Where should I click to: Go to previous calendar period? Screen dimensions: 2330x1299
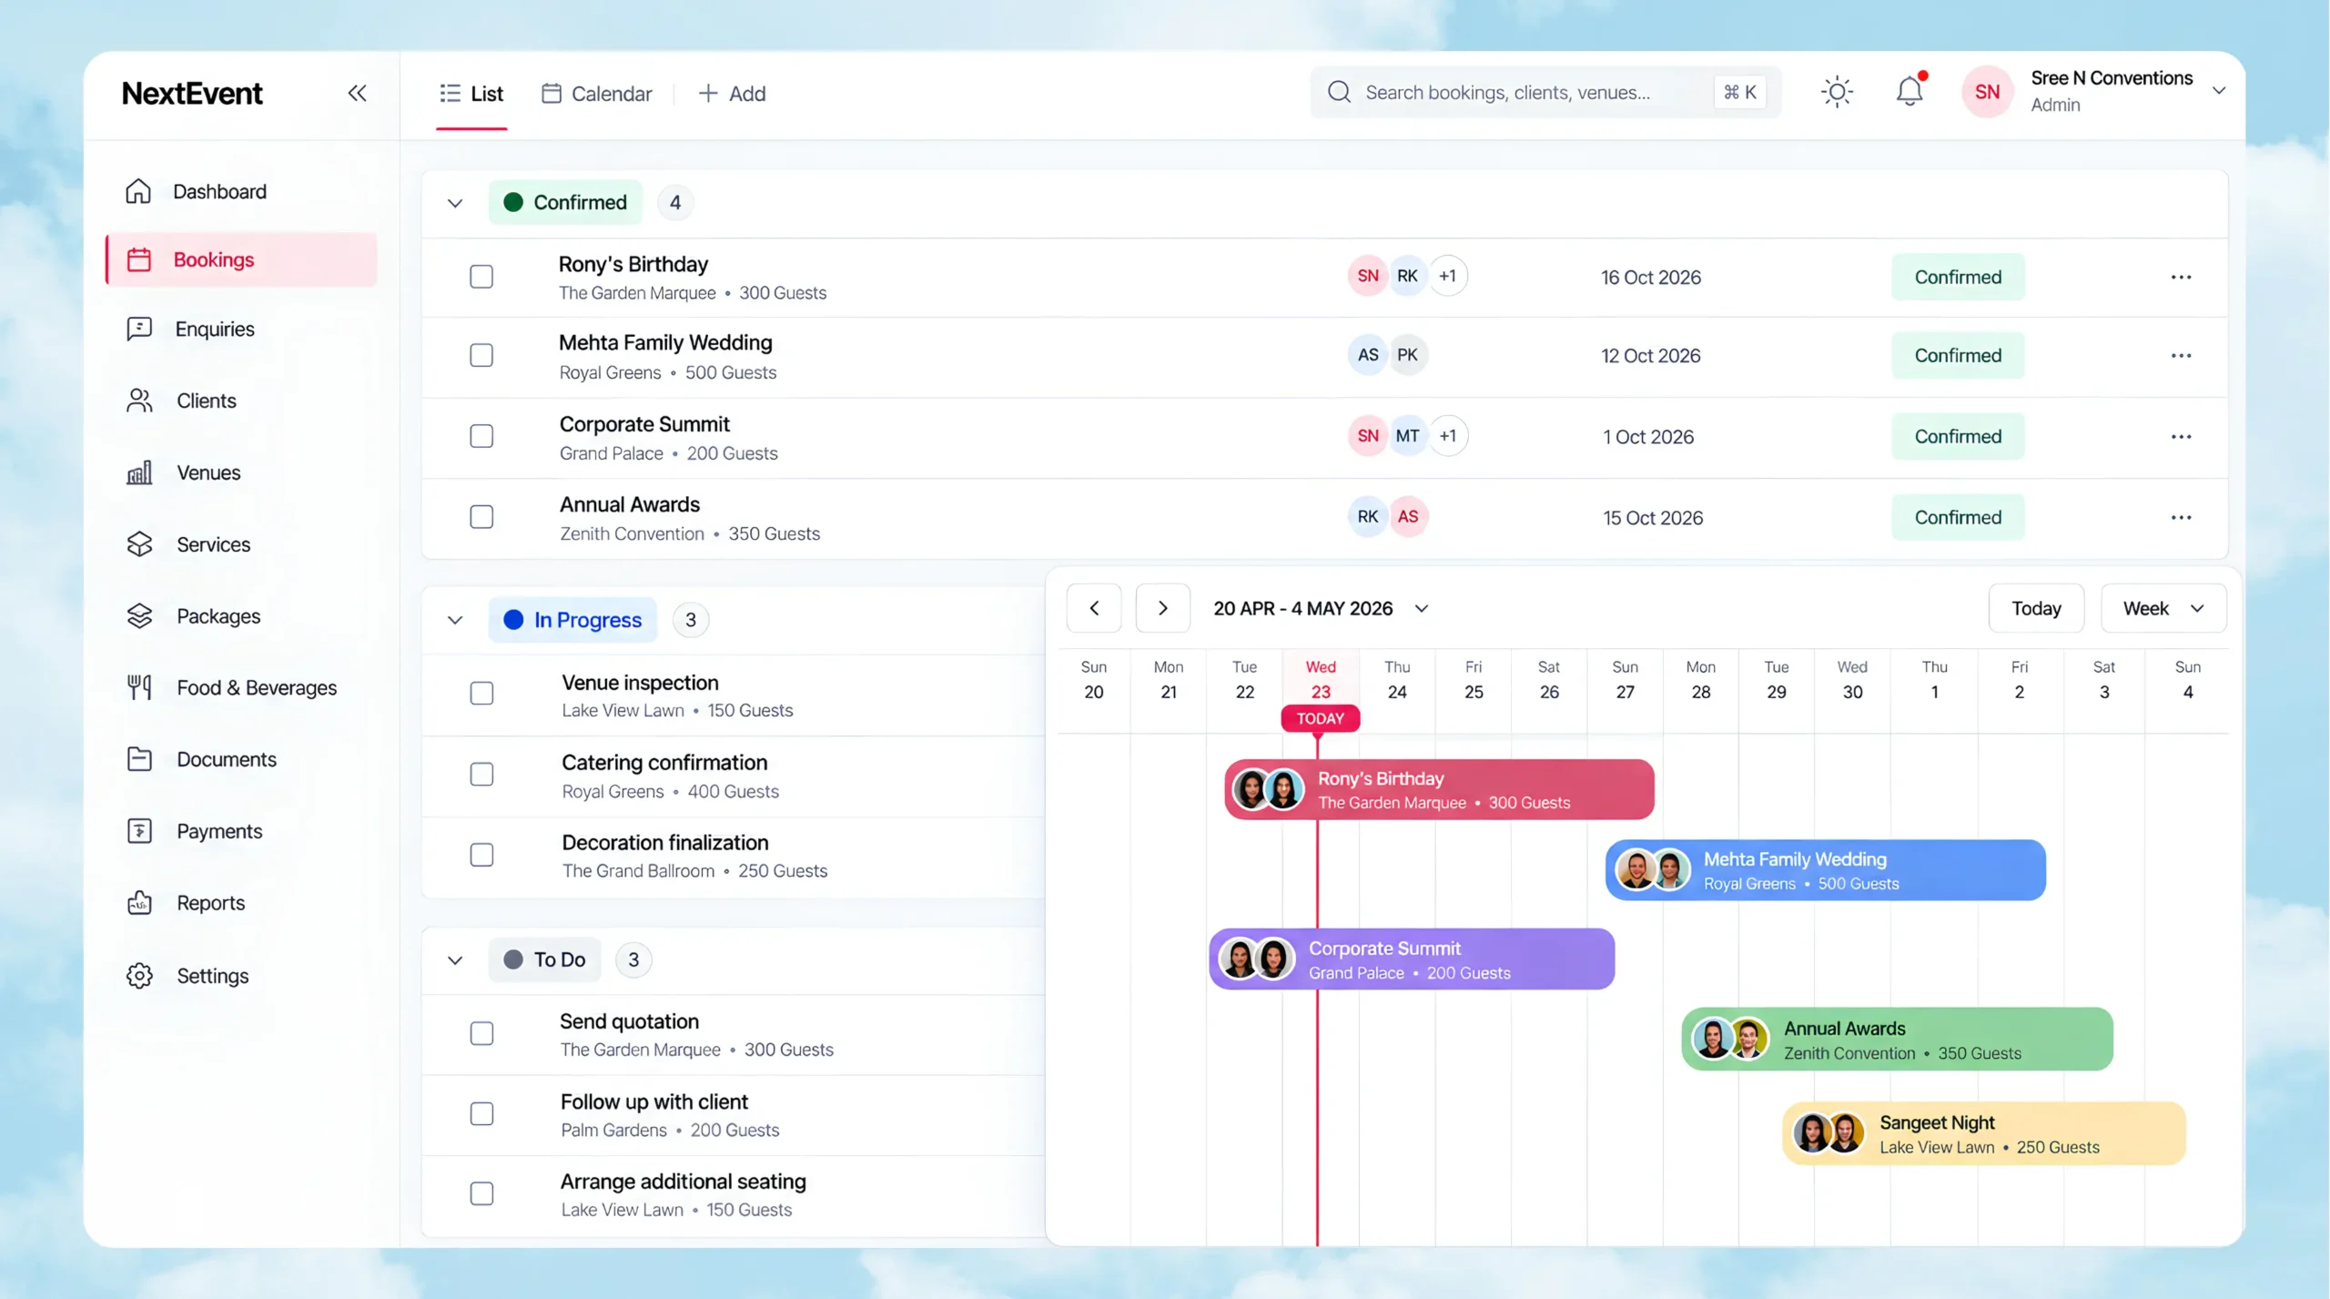(1094, 608)
